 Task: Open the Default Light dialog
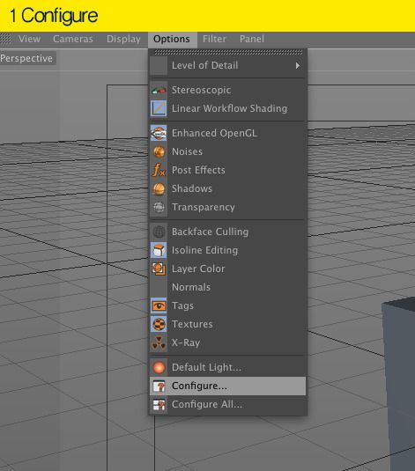point(227,367)
